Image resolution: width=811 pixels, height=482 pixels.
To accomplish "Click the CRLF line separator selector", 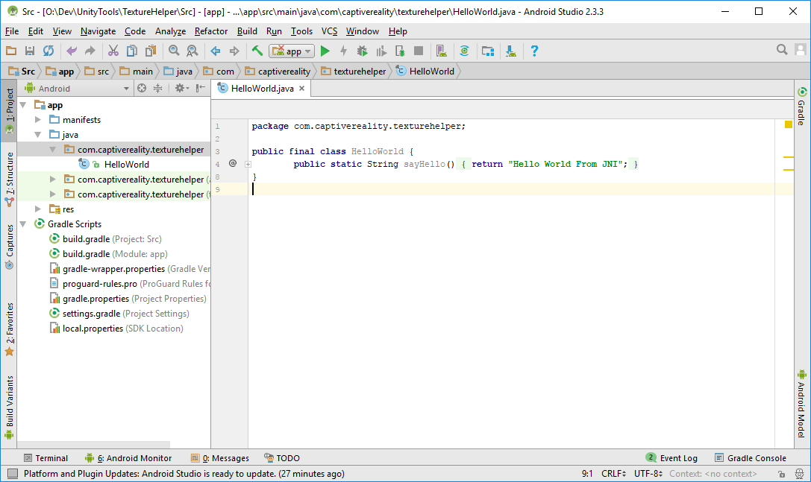I will [613, 474].
